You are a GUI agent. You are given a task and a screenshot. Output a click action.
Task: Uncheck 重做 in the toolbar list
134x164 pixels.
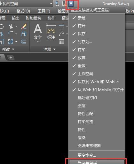(x=97, y=66)
